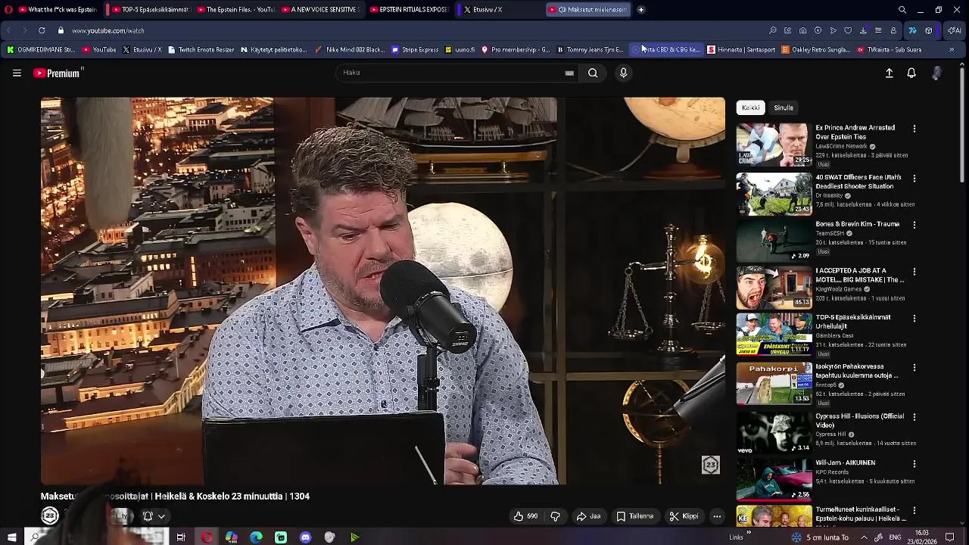
Task: Open options for TOP-5 Epäesikkäimmät Urheilujat video
Action: coord(914,318)
